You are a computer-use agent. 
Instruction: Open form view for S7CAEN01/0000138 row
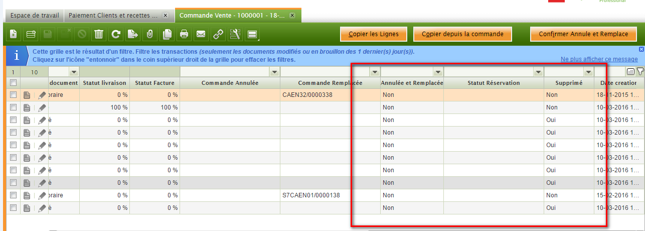(27, 195)
